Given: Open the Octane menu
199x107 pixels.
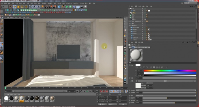Looking at the screenshot, I should click(x=82, y=3).
